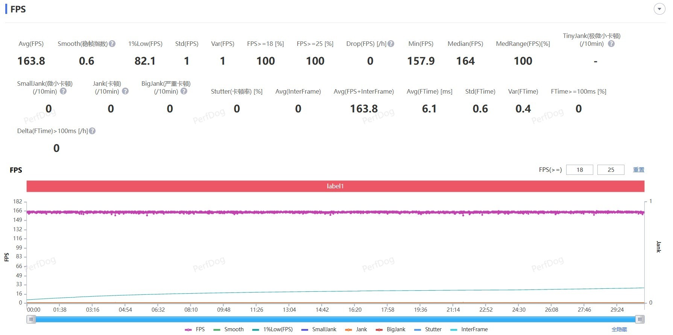Toggle SmallJank legend entry
This screenshot has height=335, width=673.
click(319, 329)
